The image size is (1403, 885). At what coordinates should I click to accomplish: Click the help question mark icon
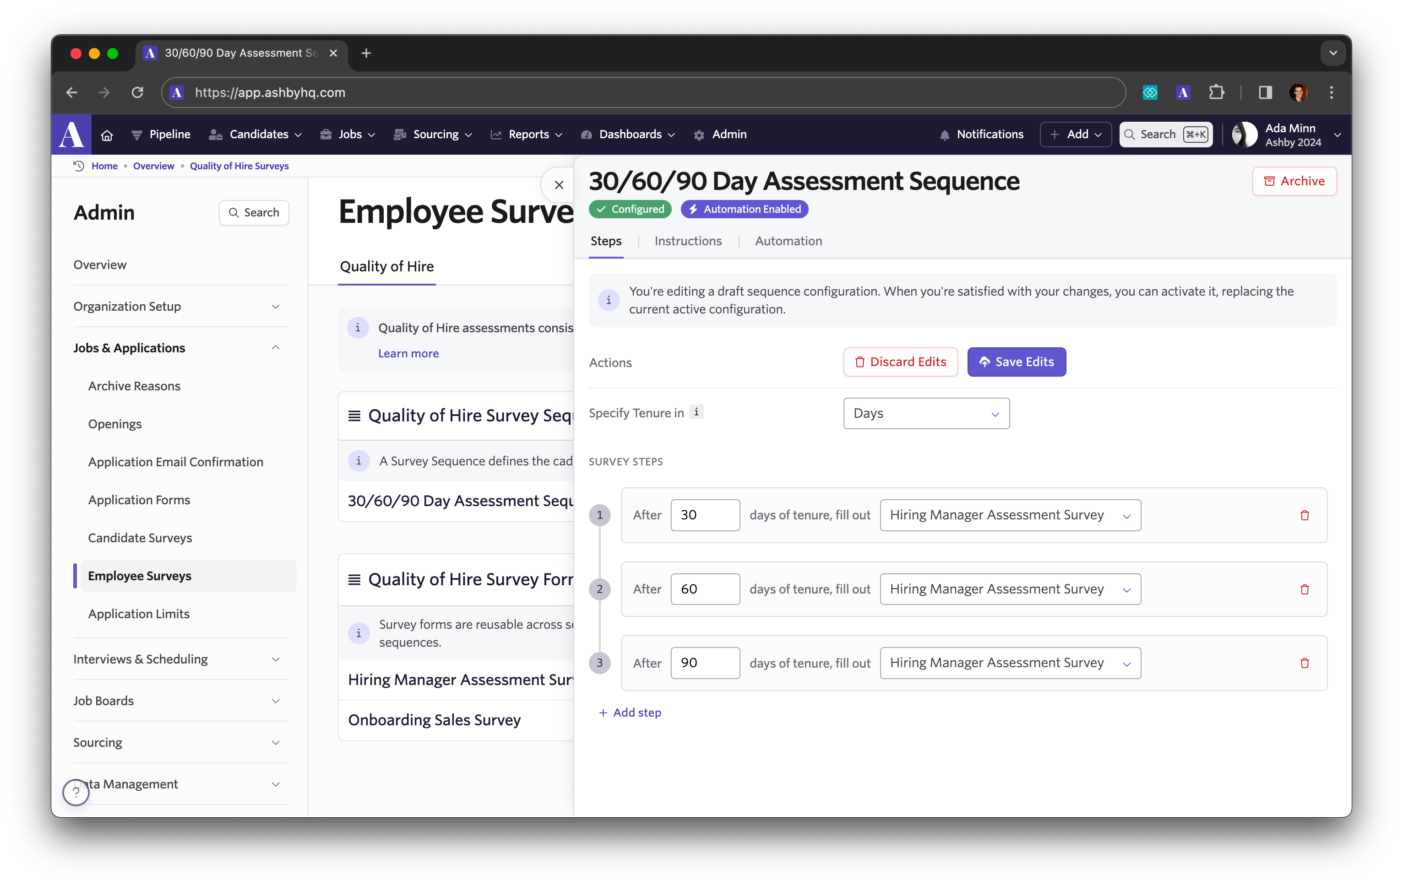click(x=76, y=792)
